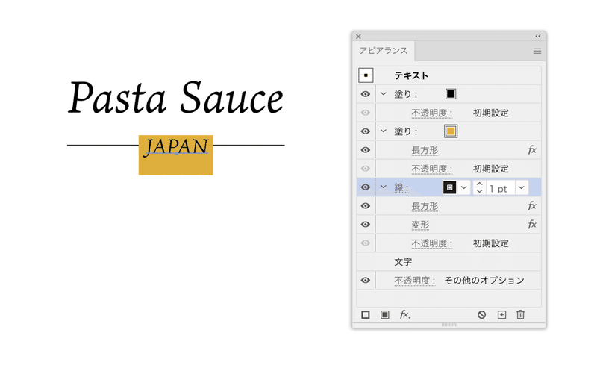Click the Add New Stroke icon
The height and width of the screenshot is (368, 597).
click(x=366, y=315)
